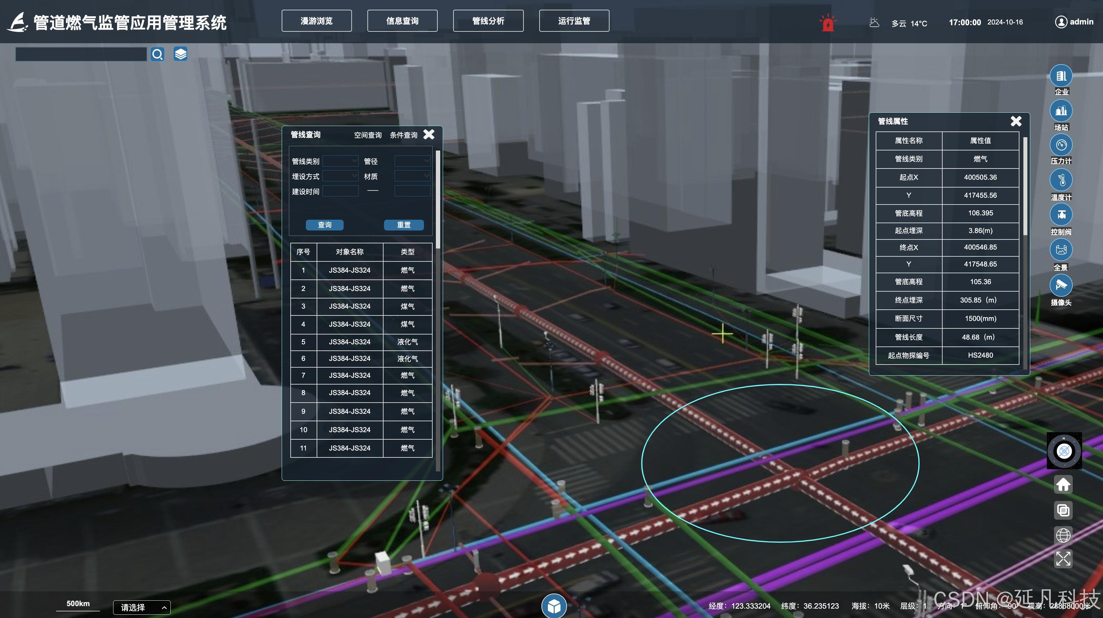Click the 管线属性 panel scrollbar
The width and height of the screenshot is (1103, 618).
click(1025, 186)
